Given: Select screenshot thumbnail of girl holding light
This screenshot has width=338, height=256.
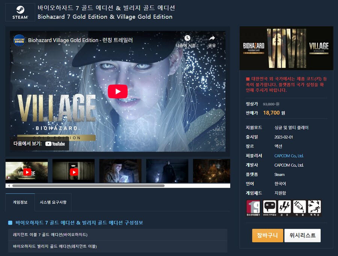Looking at the screenshot, I should coord(120,171).
